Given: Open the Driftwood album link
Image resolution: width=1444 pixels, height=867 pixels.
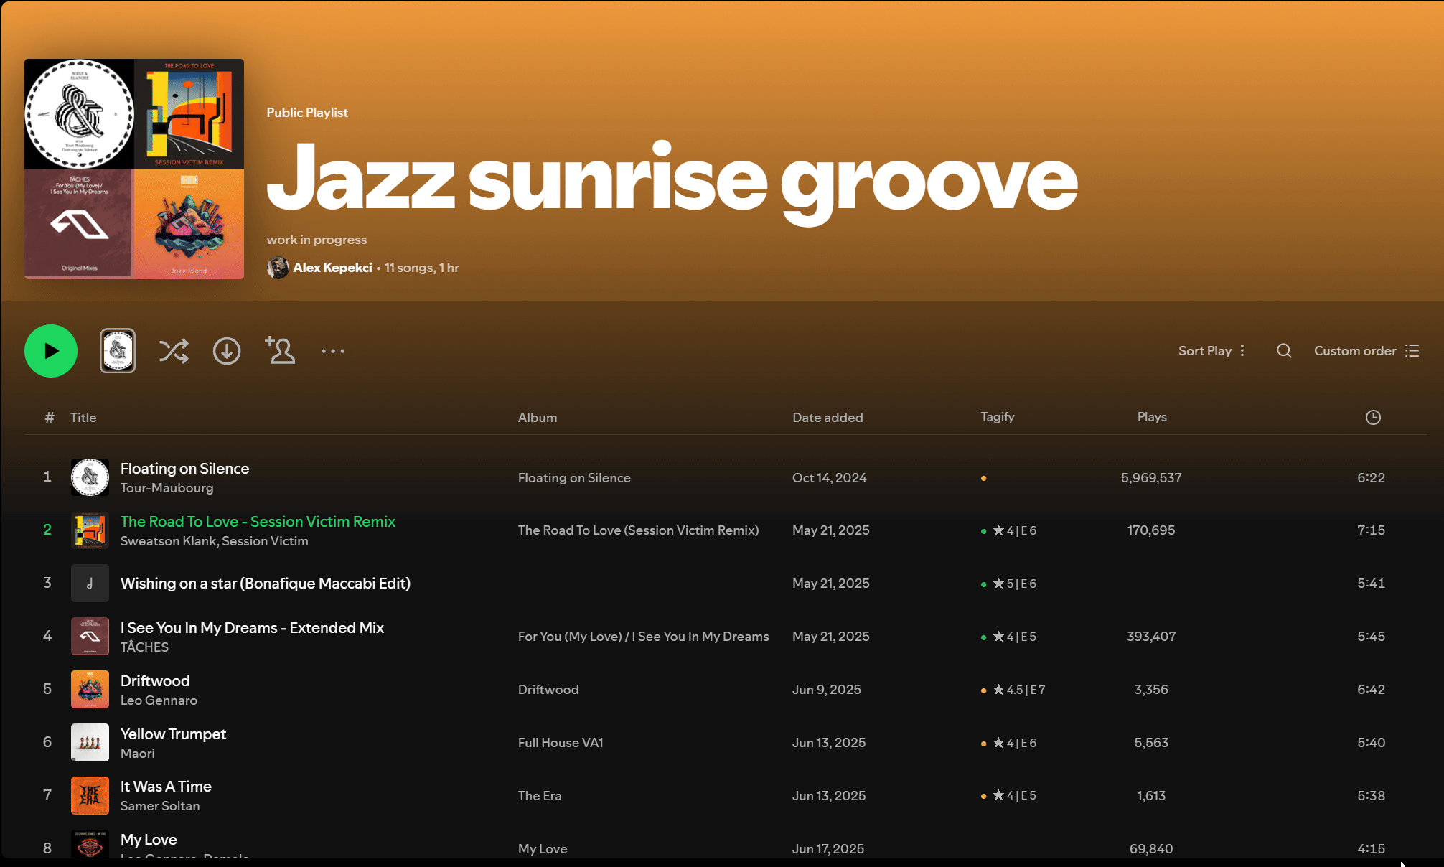Looking at the screenshot, I should pyautogui.click(x=548, y=690).
